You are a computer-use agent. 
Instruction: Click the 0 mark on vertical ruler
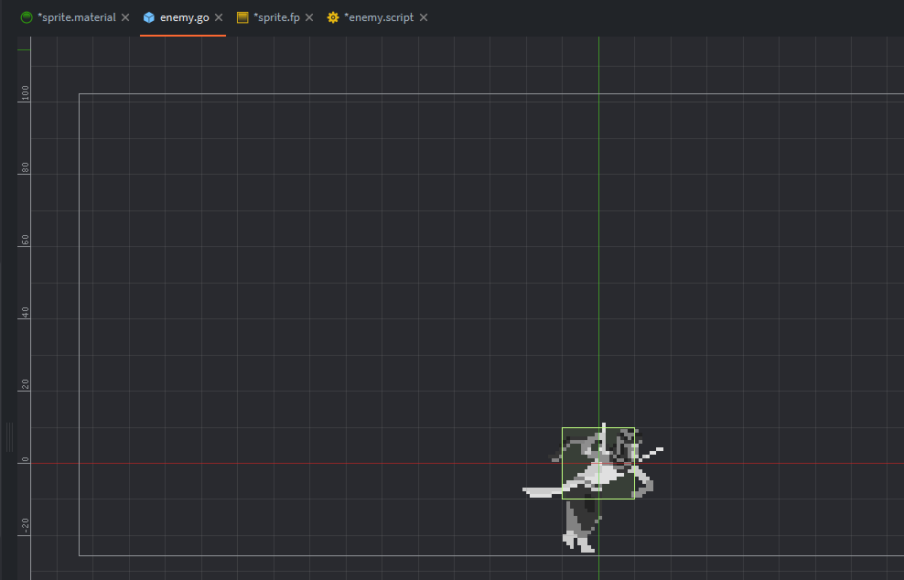tap(26, 460)
